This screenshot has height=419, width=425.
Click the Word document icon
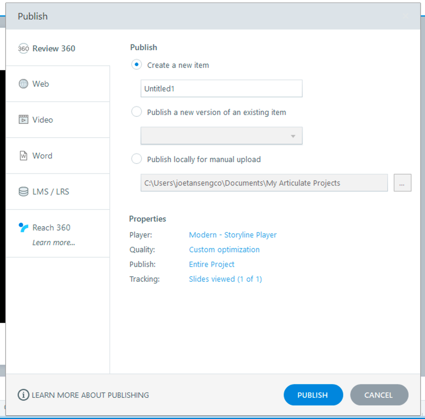click(x=23, y=156)
